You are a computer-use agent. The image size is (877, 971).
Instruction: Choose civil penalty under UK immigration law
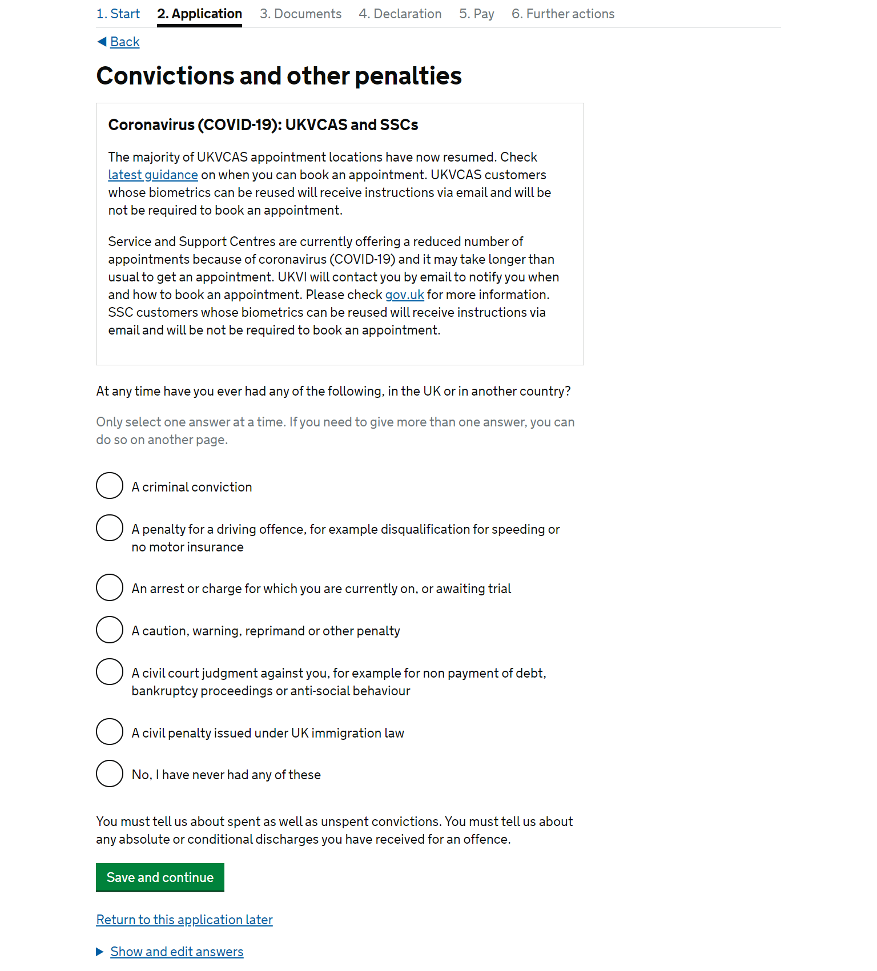pyautogui.click(x=110, y=732)
